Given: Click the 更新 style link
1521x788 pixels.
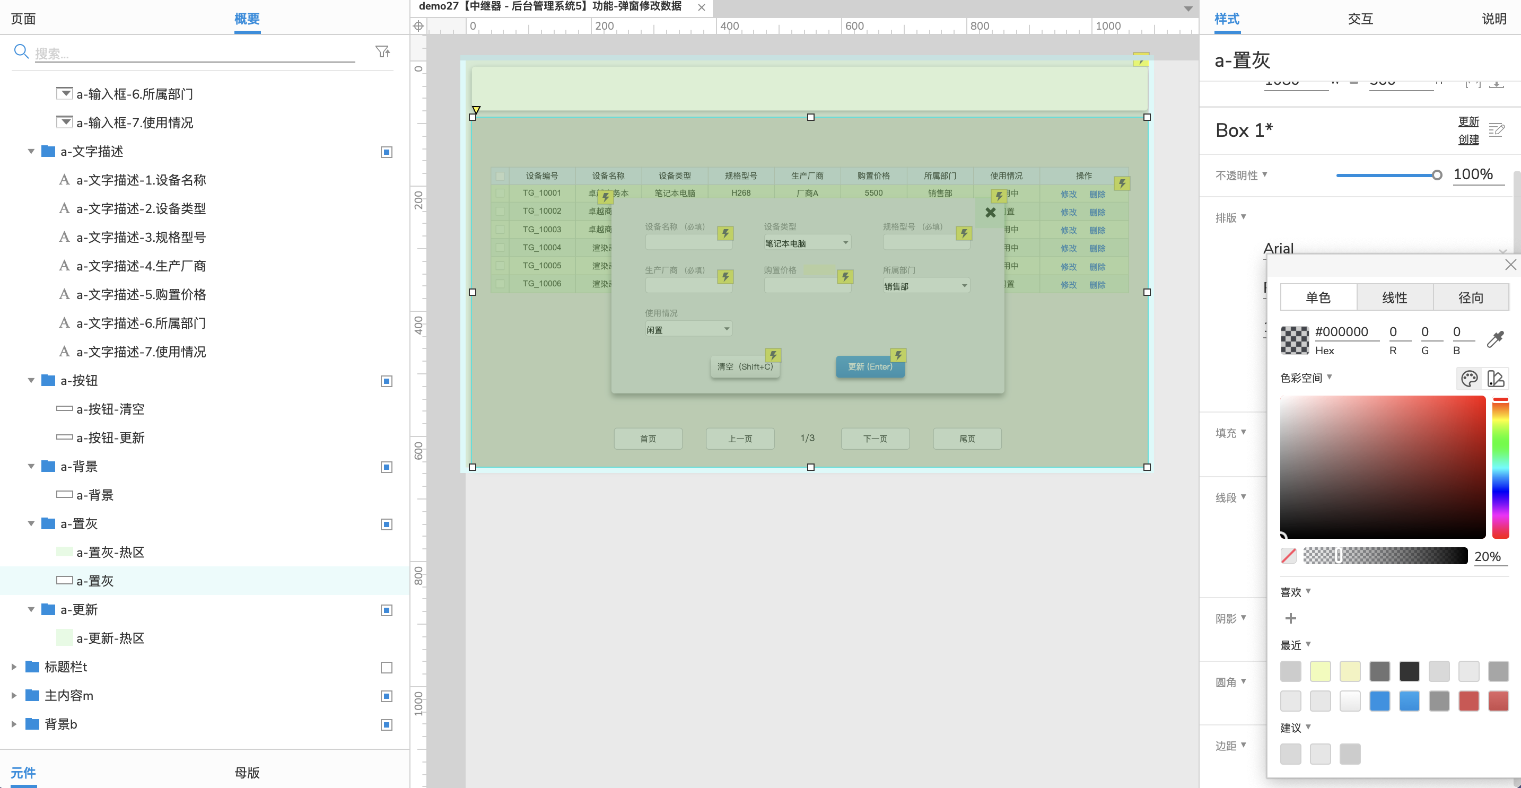Looking at the screenshot, I should [x=1468, y=121].
